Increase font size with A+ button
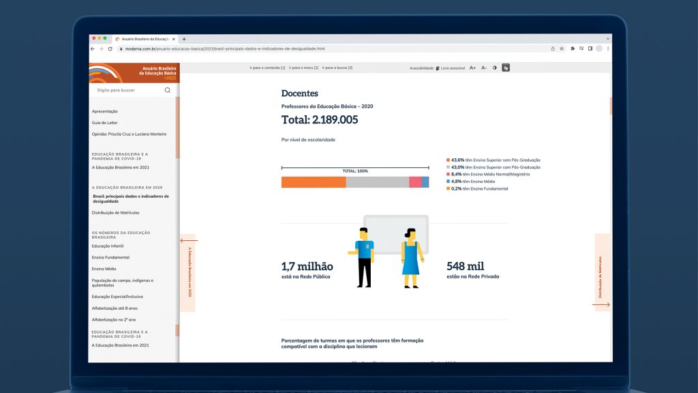 coord(472,68)
